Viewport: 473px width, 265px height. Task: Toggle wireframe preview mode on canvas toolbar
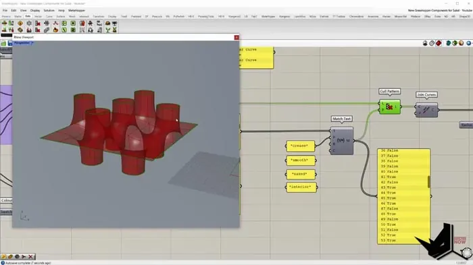pos(432,43)
